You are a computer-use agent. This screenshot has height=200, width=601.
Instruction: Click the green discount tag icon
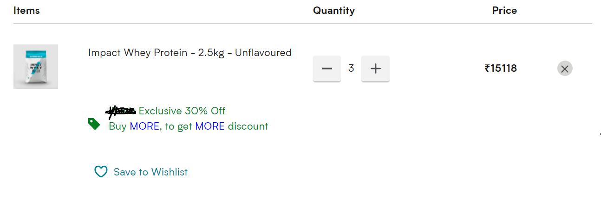(x=94, y=124)
